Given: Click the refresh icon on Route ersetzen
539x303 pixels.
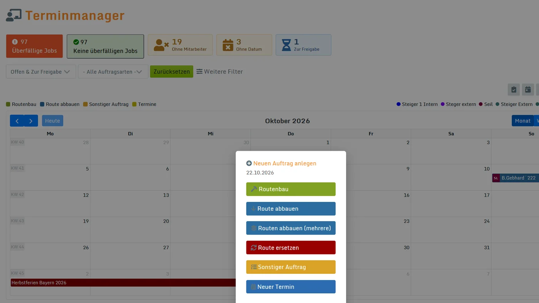Looking at the screenshot, I should tap(254, 248).
